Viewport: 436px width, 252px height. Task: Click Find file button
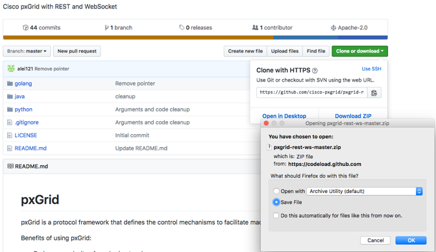point(316,51)
